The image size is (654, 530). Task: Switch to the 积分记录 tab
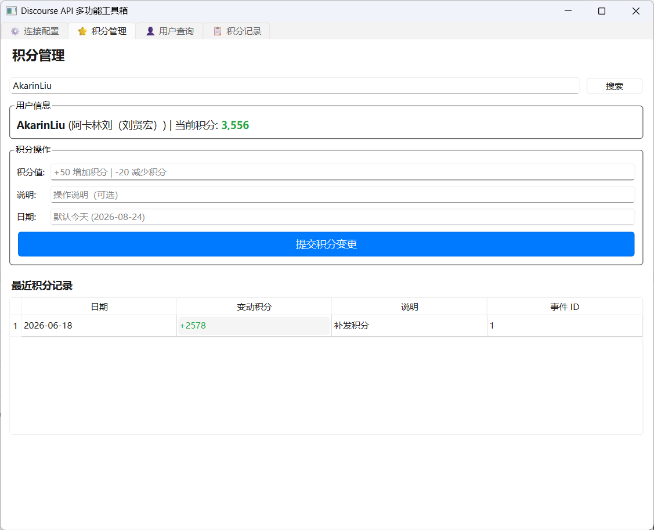click(x=237, y=31)
